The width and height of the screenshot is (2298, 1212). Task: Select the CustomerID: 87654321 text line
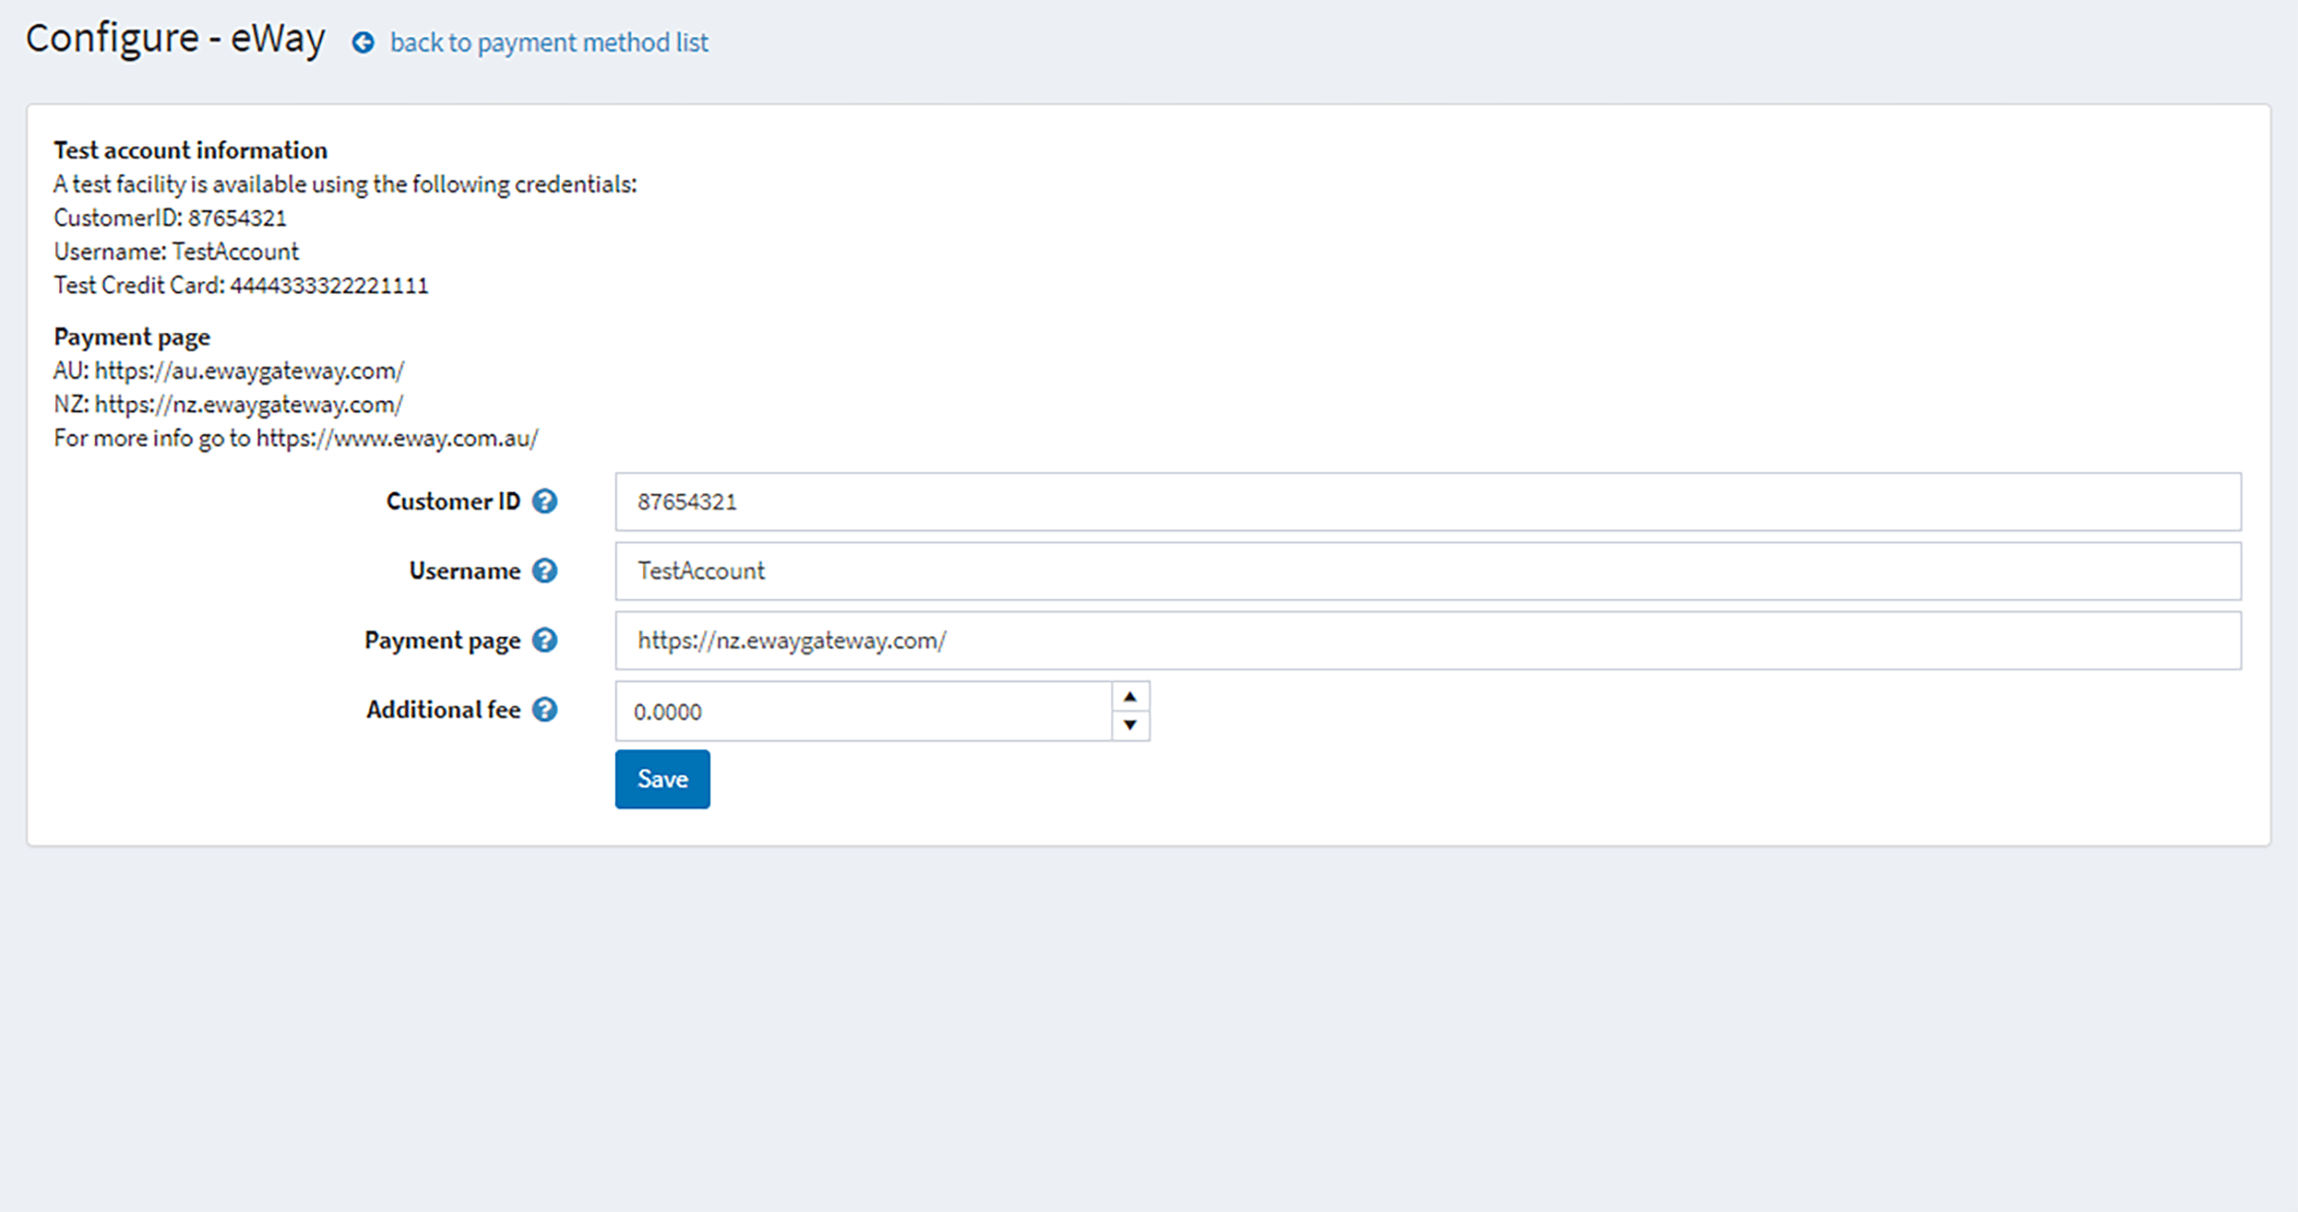(x=170, y=218)
